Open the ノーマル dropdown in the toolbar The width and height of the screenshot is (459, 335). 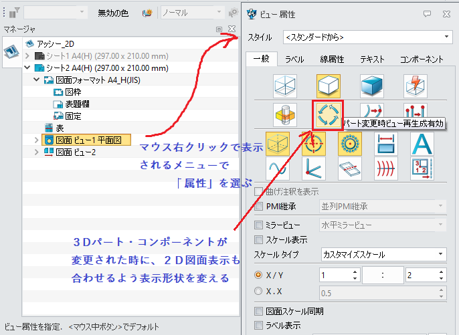point(192,13)
